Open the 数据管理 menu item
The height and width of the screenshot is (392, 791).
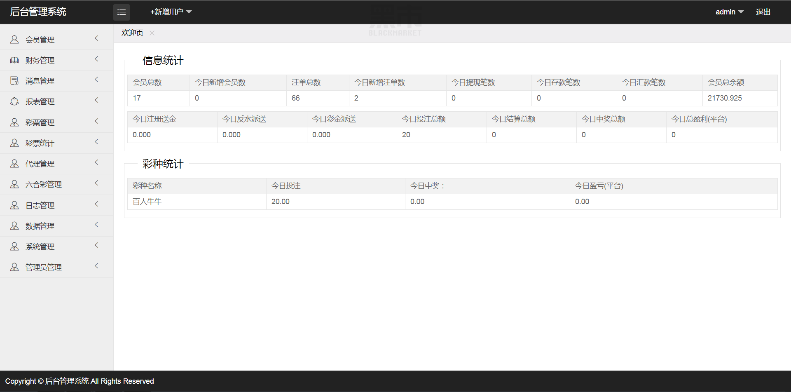(57, 226)
